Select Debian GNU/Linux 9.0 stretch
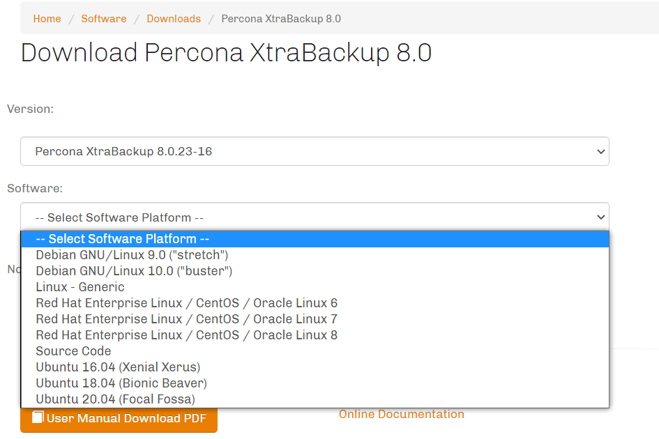 (x=132, y=254)
